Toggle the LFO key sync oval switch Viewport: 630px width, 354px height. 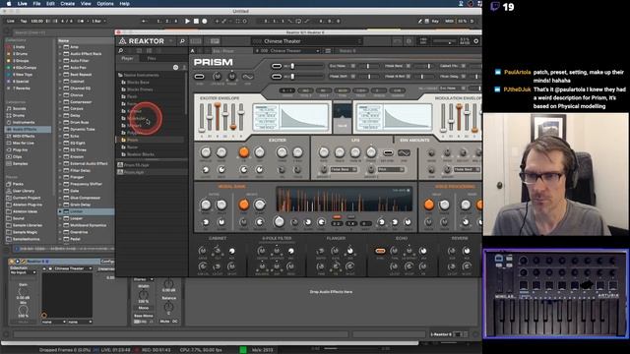tap(388, 152)
